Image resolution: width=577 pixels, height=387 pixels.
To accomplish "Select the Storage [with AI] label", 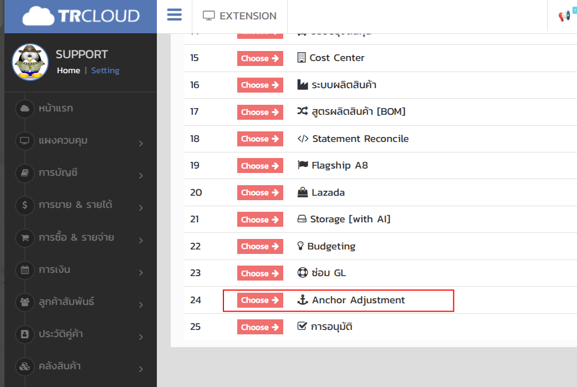I will coord(350,219).
